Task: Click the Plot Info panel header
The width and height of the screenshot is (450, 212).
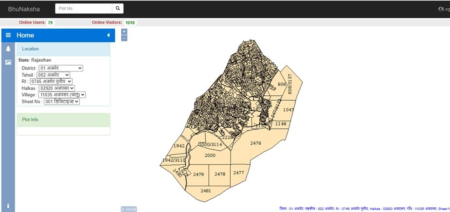Action: [63, 120]
